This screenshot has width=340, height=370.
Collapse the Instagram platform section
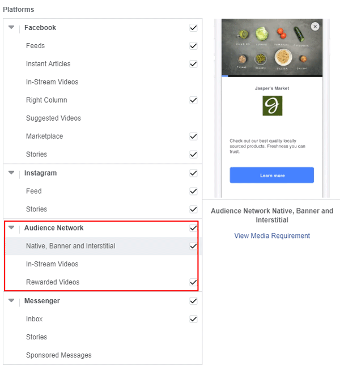point(11,173)
